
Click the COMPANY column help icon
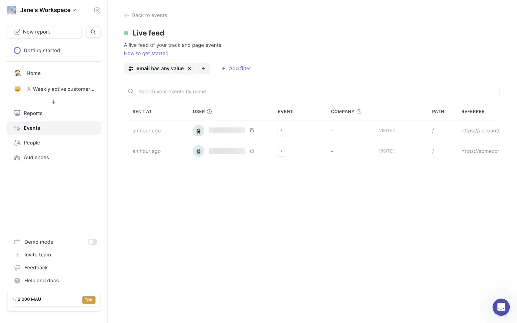coord(359,112)
